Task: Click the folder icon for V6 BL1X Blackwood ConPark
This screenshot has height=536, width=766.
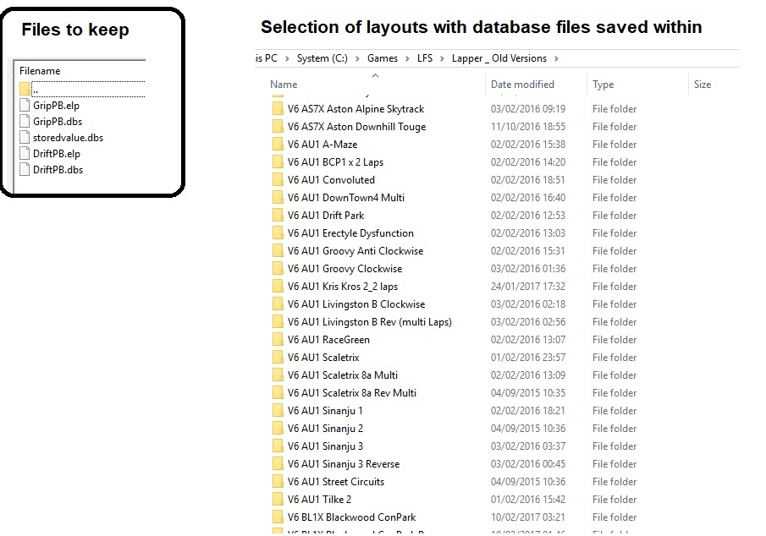Action: click(x=278, y=517)
